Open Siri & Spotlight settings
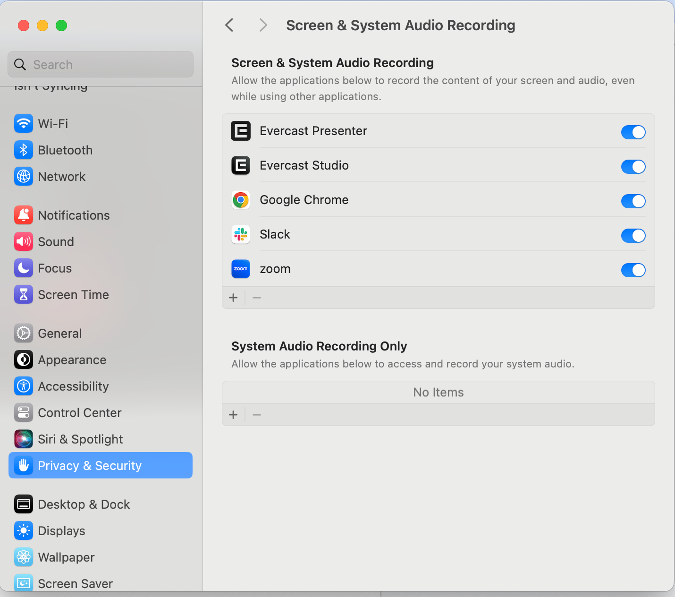This screenshot has width=675, height=597. (101, 439)
